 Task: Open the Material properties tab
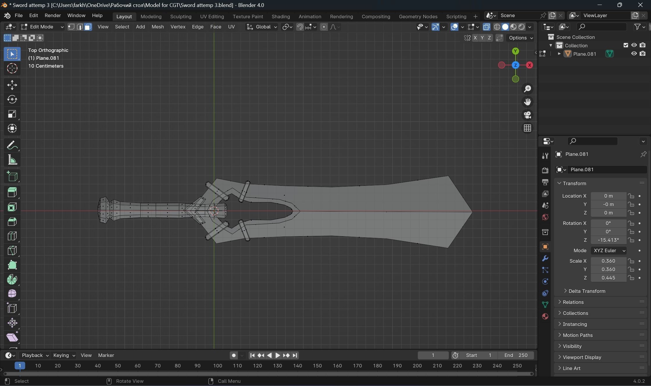pos(545,316)
